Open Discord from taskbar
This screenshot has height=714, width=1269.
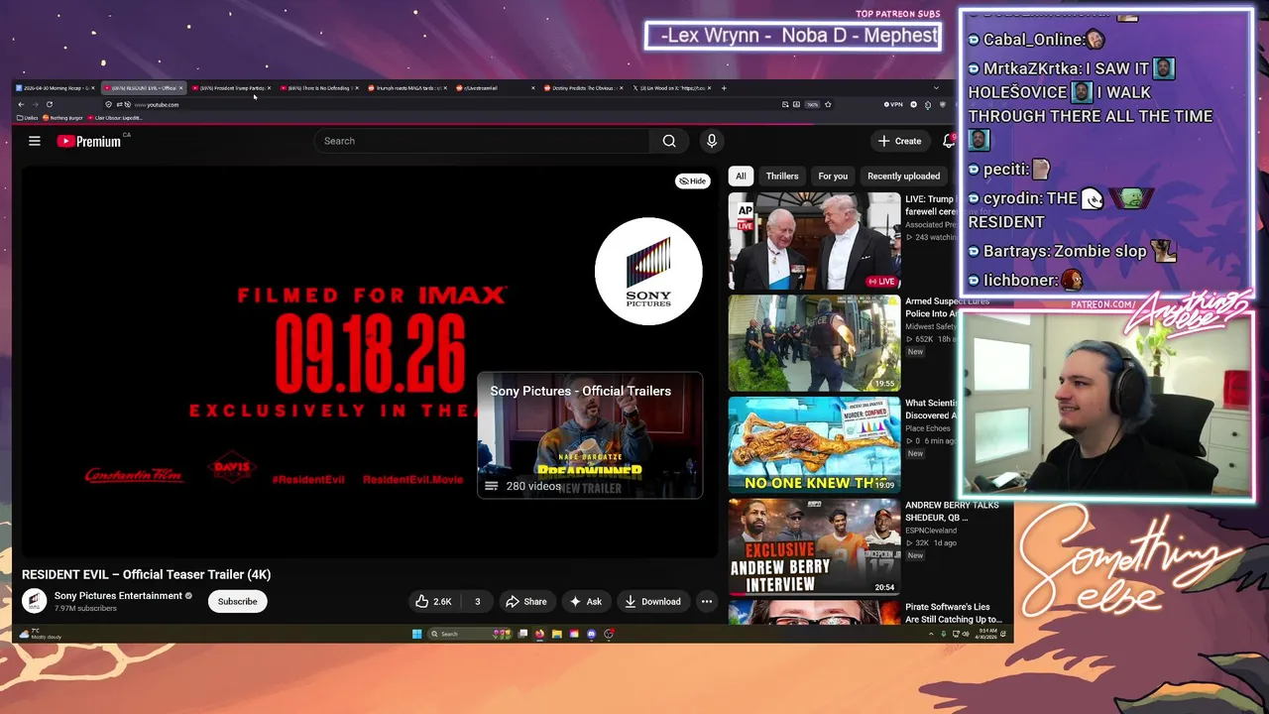click(x=591, y=634)
